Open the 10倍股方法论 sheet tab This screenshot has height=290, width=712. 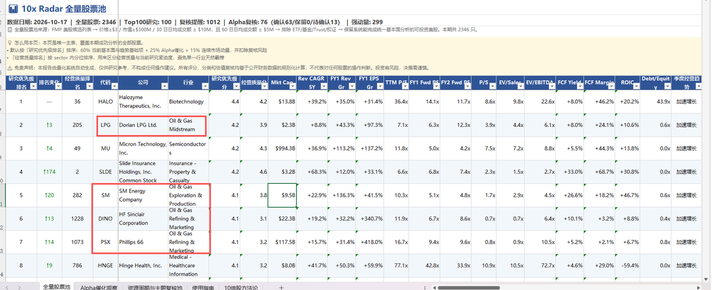pyautogui.click(x=241, y=286)
